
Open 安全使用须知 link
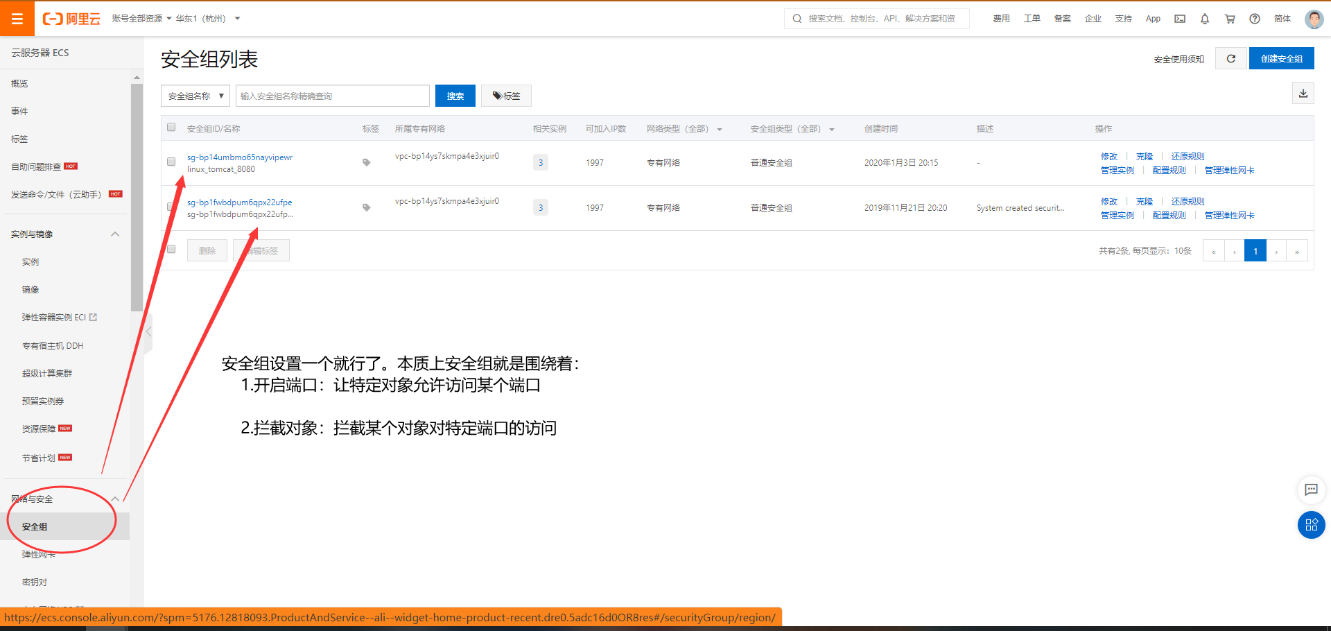(1178, 60)
